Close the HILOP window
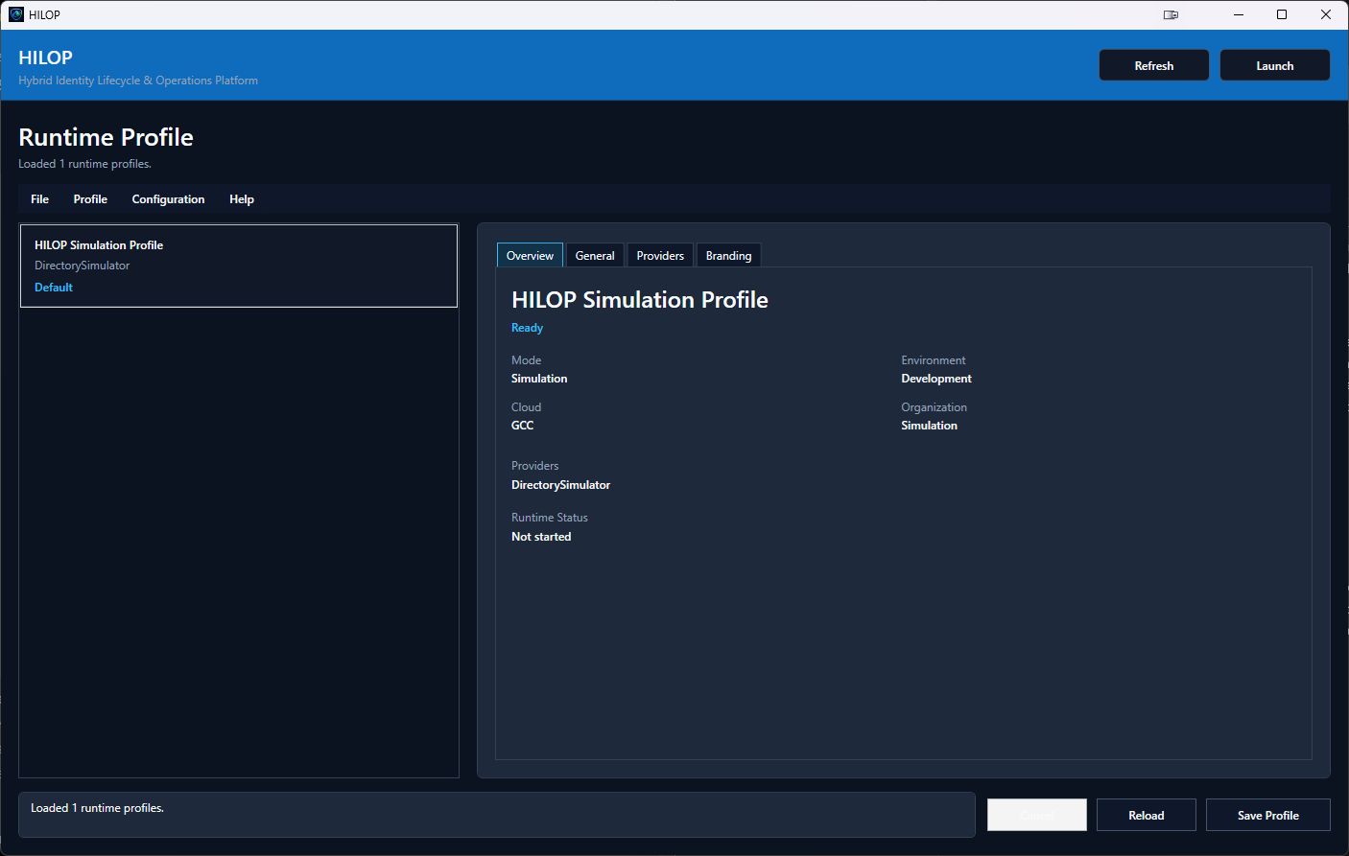The height and width of the screenshot is (856, 1349). [1326, 14]
